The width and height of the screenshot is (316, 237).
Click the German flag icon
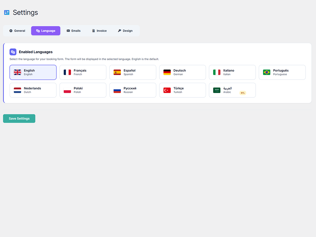[x=167, y=72]
